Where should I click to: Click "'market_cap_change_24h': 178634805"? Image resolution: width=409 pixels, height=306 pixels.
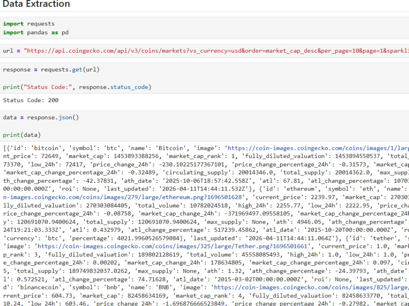pyautogui.click(x=186, y=263)
